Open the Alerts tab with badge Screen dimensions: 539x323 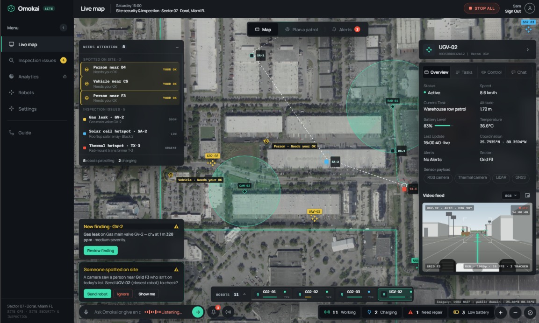click(x=346, y=29)
